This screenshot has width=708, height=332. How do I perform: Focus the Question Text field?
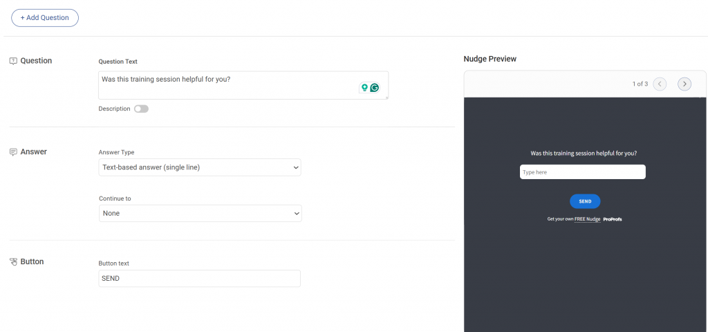[x=243, y=85]
